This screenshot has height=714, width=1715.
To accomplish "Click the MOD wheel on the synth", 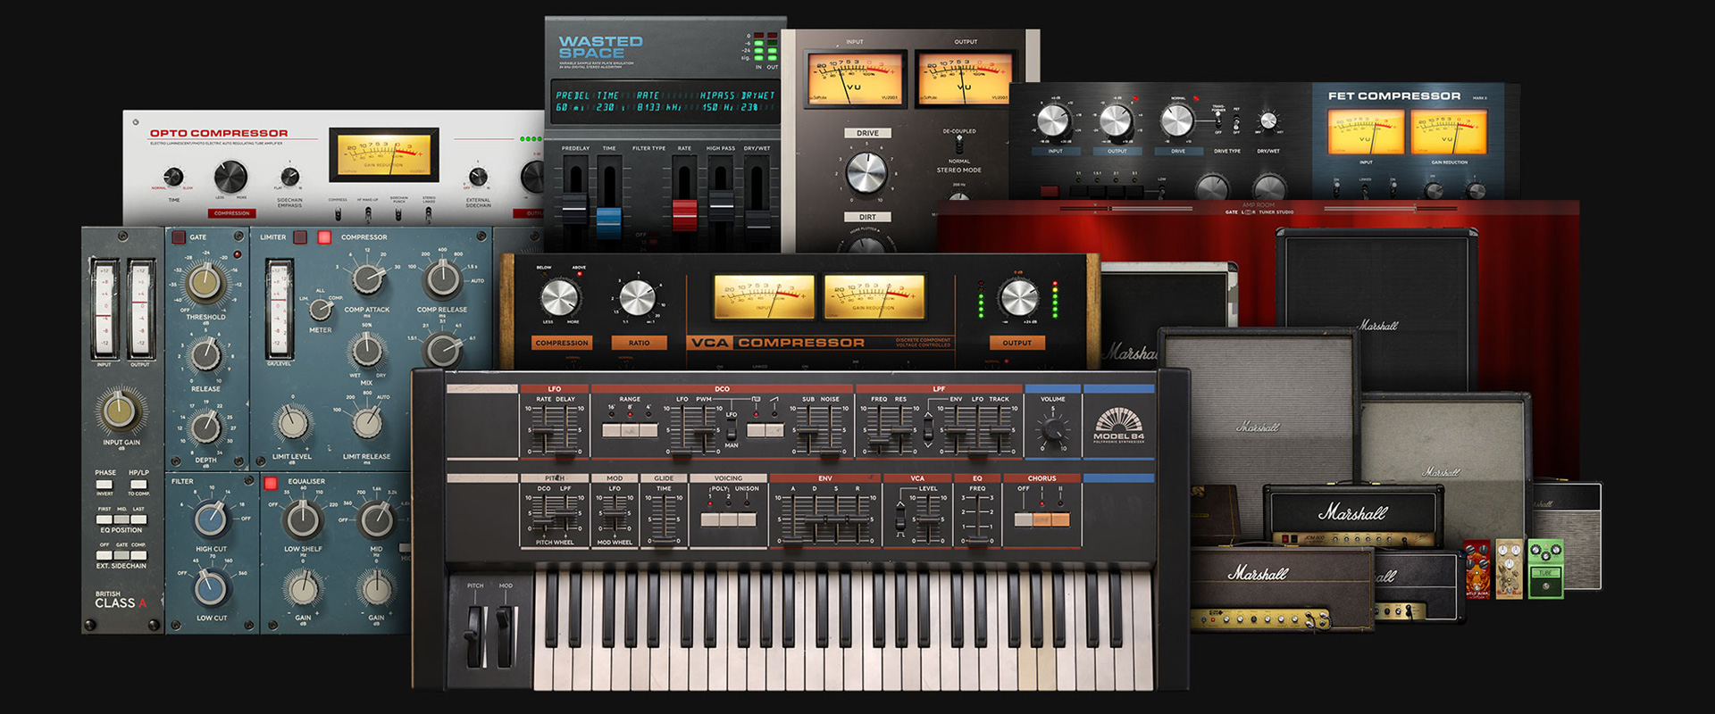I will pyautogui.click(x=506, y=635).
